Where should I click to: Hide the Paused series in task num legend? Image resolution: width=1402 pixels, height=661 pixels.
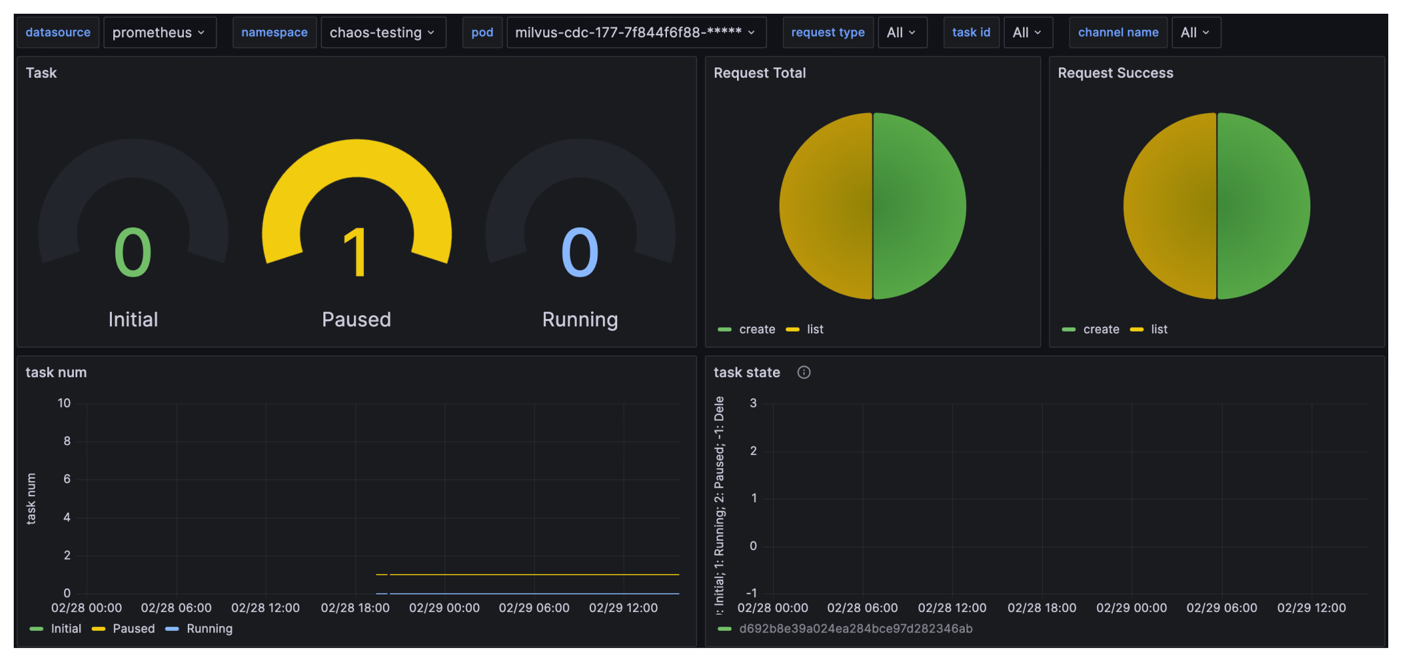tap(133, 628)
